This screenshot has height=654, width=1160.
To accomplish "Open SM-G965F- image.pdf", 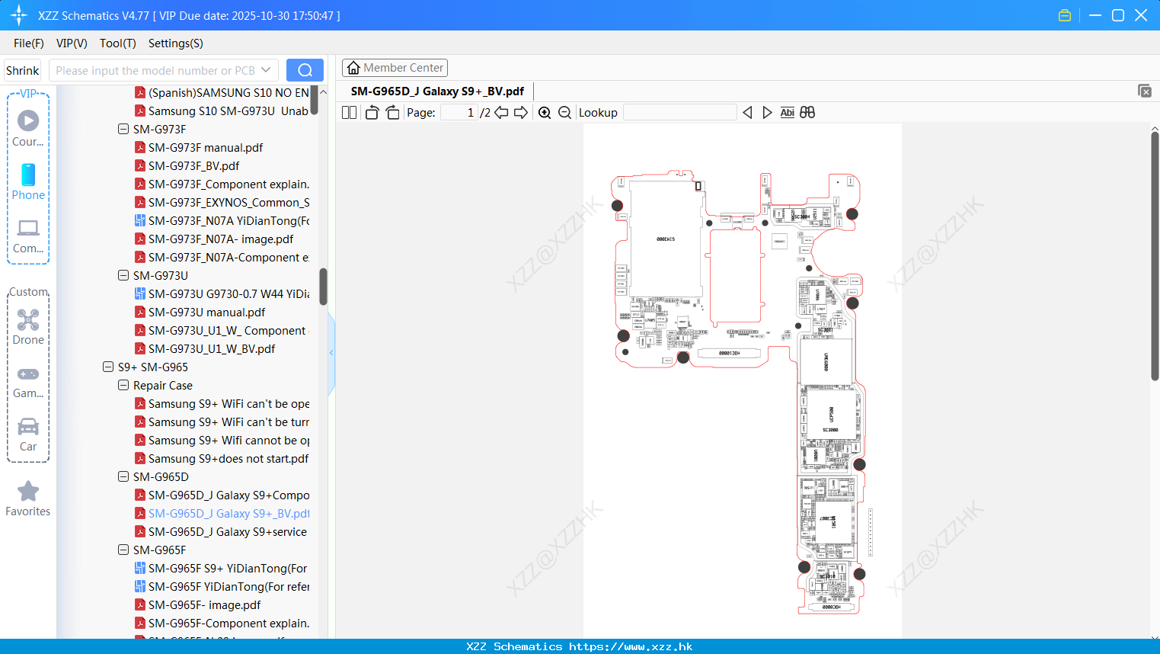I will click(204, 605).
